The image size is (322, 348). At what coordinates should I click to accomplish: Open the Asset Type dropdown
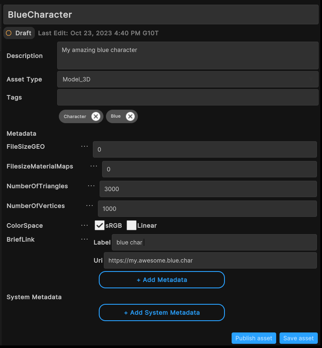(x=188, y=79)
